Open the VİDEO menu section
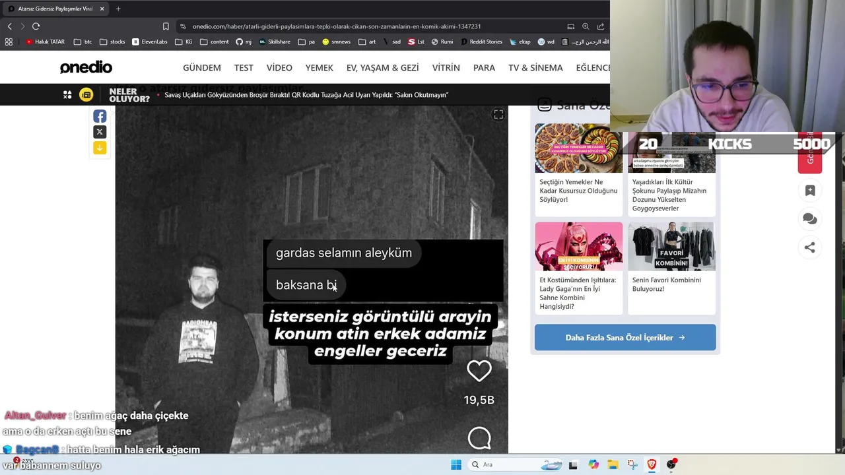Image resolution: width=845 pixels, height=475 pixels. click(279, 68)
